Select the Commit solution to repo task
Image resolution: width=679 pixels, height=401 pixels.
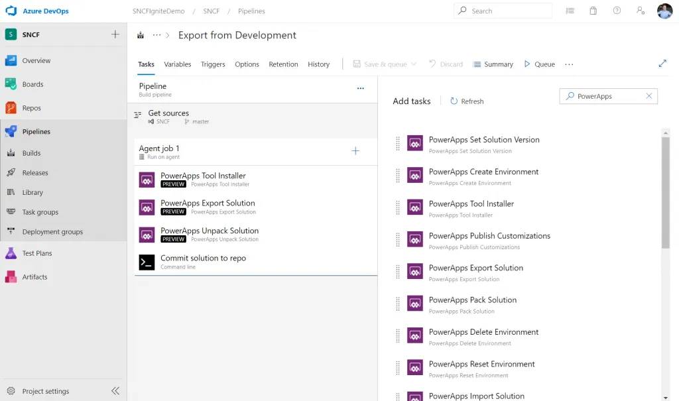click(x=255, y=262)
